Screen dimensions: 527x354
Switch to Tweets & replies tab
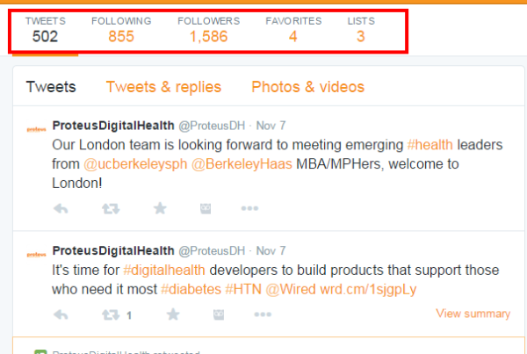pyautogui.click(x=163, y=87)
